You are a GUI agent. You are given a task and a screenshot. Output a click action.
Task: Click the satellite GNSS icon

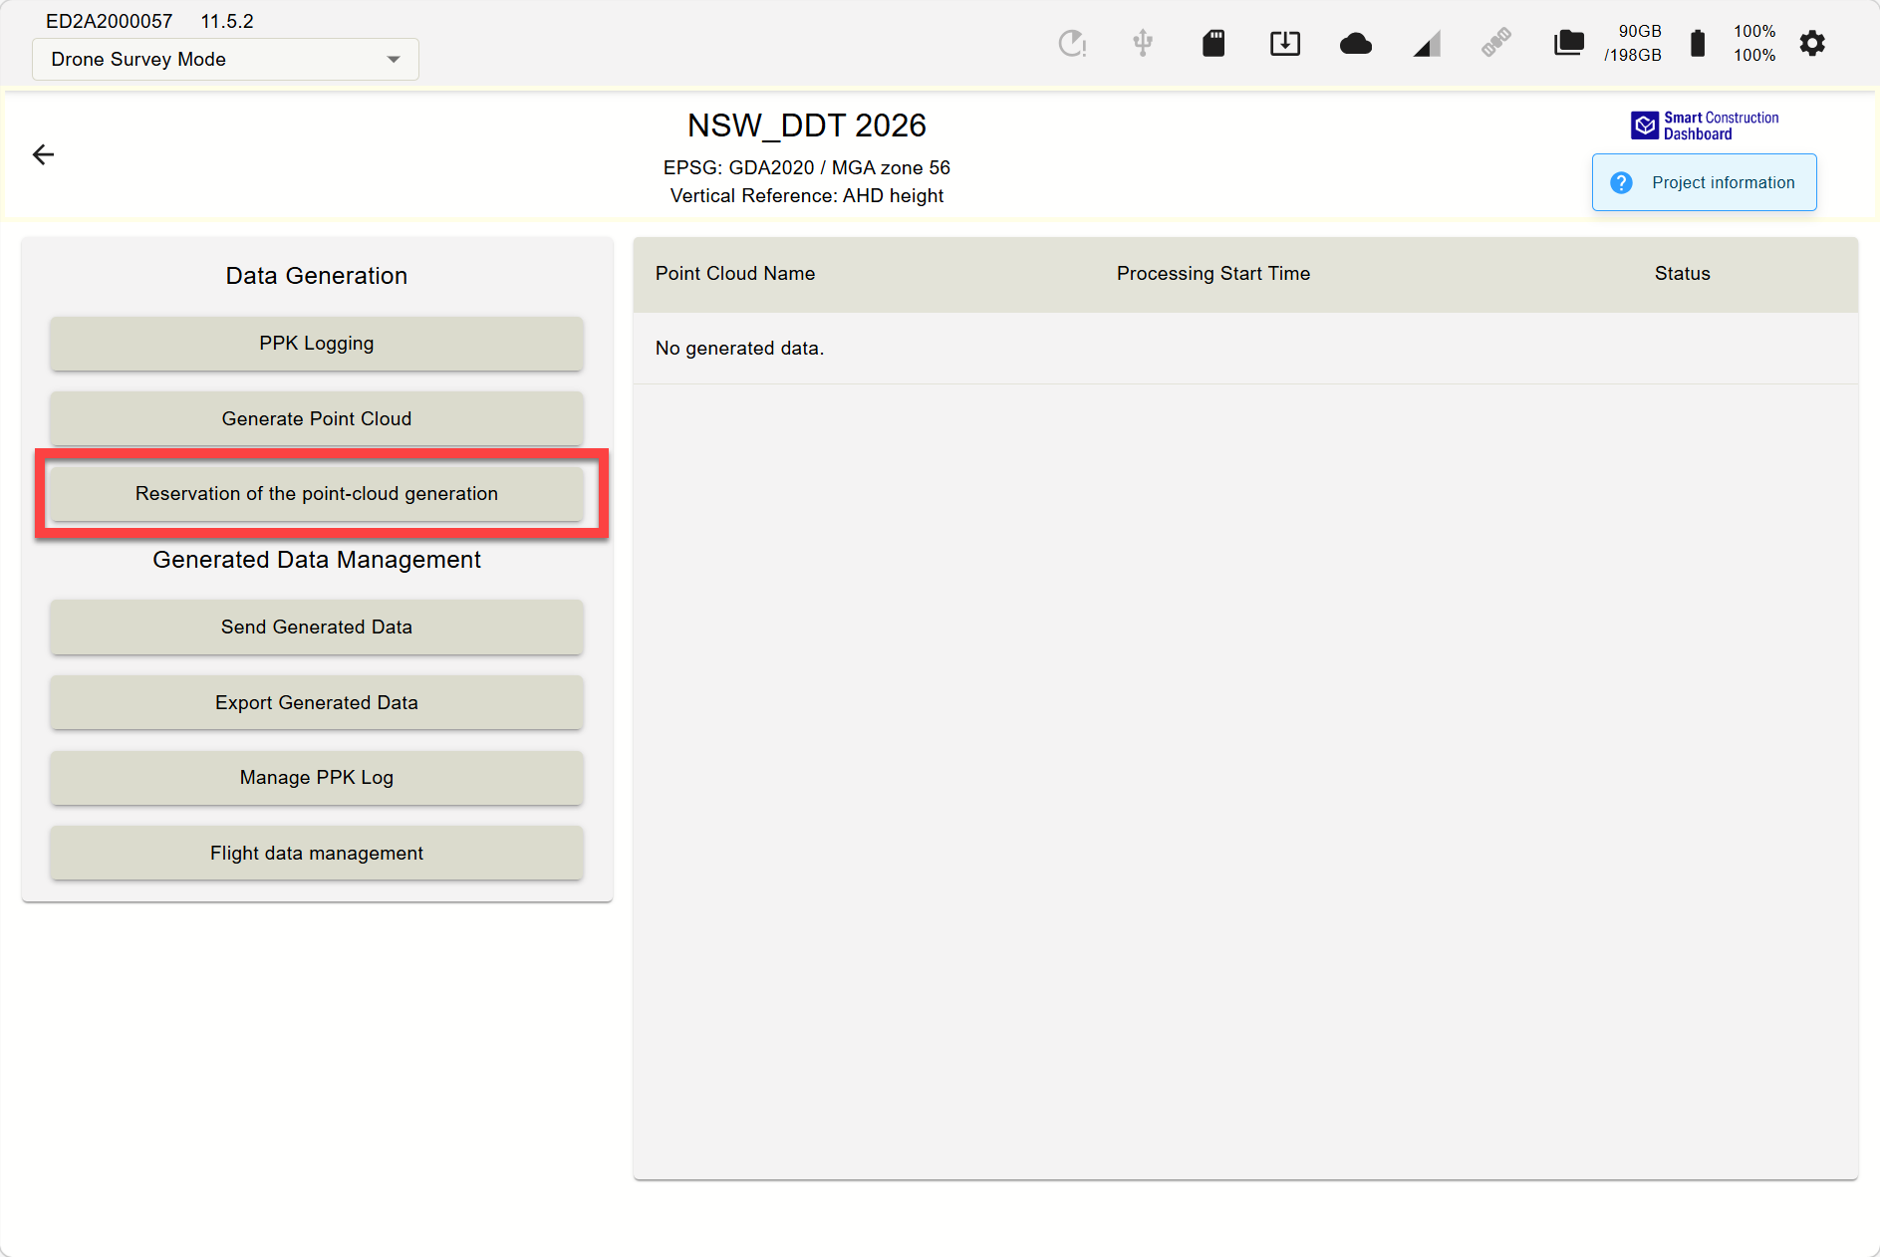pos(1495,43)
